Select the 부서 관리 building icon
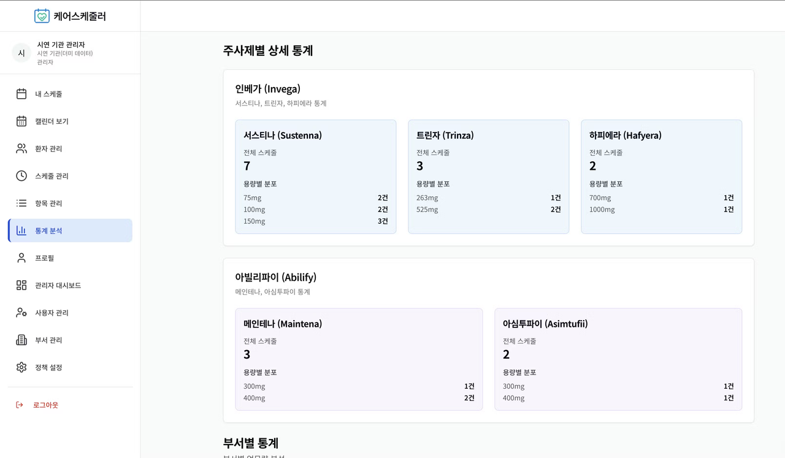Screen dimensions: 785x458 (20, 340)
